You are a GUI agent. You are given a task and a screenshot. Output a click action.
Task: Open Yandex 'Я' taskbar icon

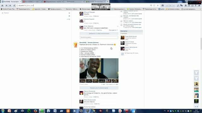120,111
